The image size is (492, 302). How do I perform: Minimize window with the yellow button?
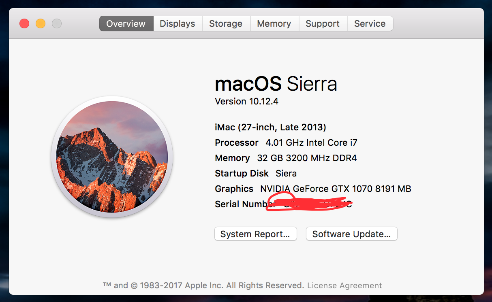point(41,23)
